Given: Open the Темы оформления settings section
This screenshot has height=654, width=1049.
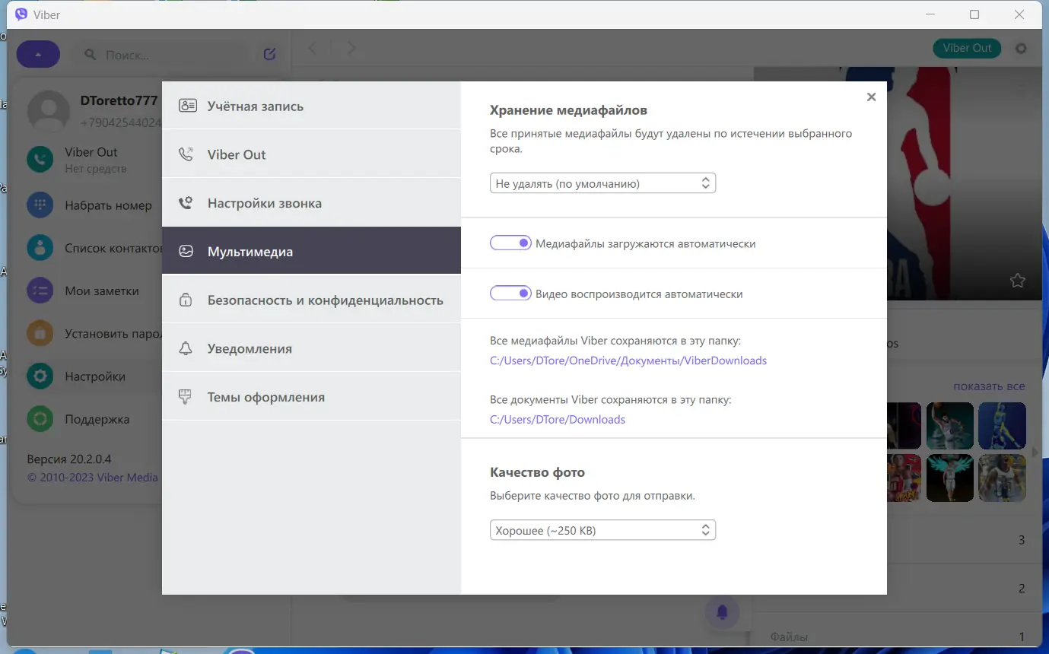Looking at the screenshot, I should 265,396.
